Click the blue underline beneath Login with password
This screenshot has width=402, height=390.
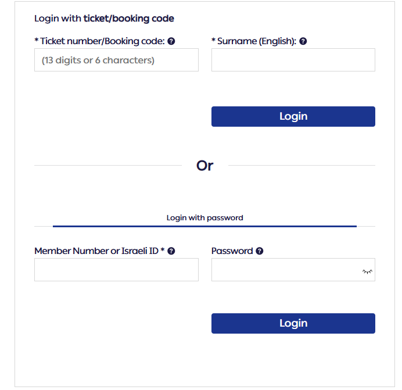click(x=204, y=227)
